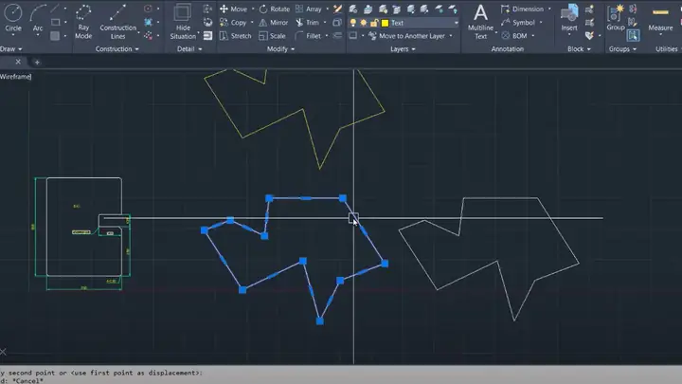682x384 pixels.
Task: Select the Arc drawing tool
Action: (38, 17)
